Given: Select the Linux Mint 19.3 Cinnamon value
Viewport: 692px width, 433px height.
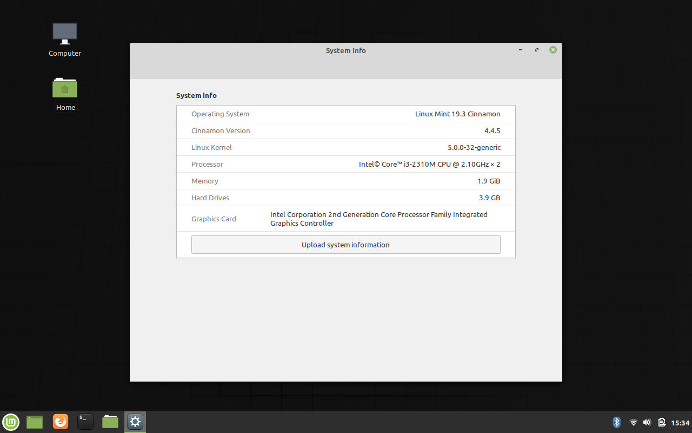Looking at the screenshot, I should pos(458,114).
